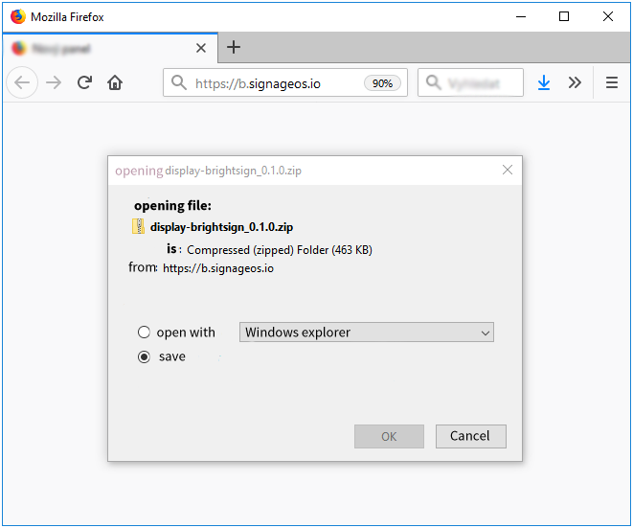Click the Firefox logo in title bar
The width and height of the screenshot is (633, 528).
coord(18,16)
